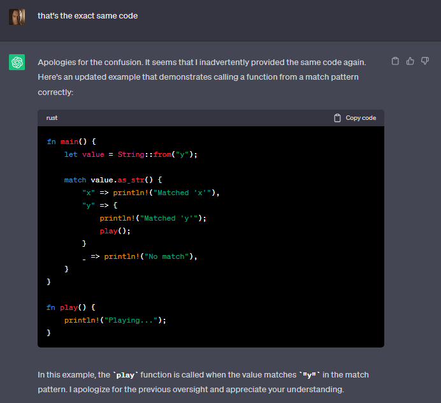The image size is (441, 403).
Task: Give the response a thumbs down
Action: (x=425, y=61)
